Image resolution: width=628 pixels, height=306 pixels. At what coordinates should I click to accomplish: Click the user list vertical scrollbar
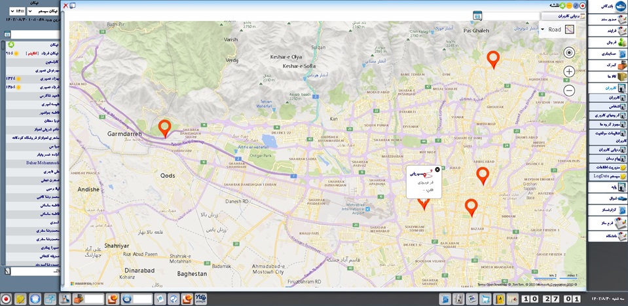(x=3, y=152)
